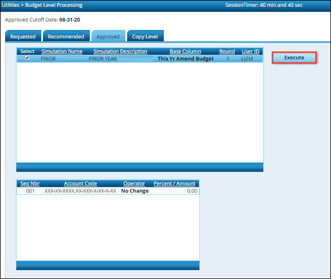Click Utilities > Budget Level Processing breadcrumb

[x=42, y=5]
